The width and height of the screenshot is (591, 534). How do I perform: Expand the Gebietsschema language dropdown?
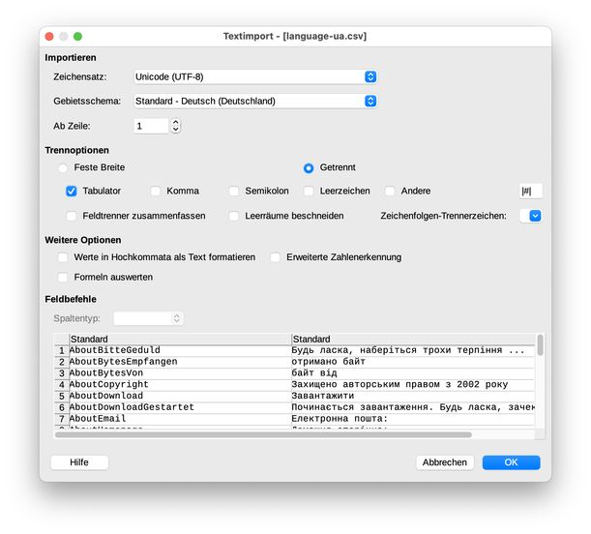pyautogui.click(x=254, y=101)
